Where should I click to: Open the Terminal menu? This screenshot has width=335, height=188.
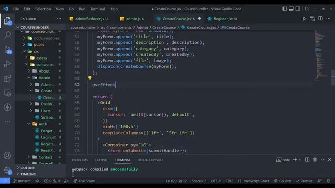click(97, 9)
